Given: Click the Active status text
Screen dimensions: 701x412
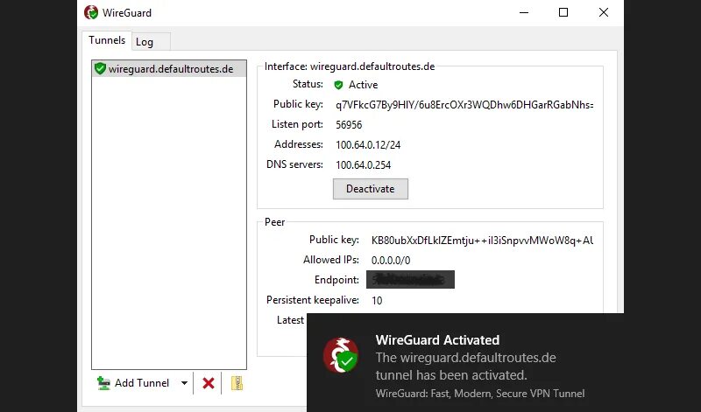Looking at the screenshot, I should (363, 85).
